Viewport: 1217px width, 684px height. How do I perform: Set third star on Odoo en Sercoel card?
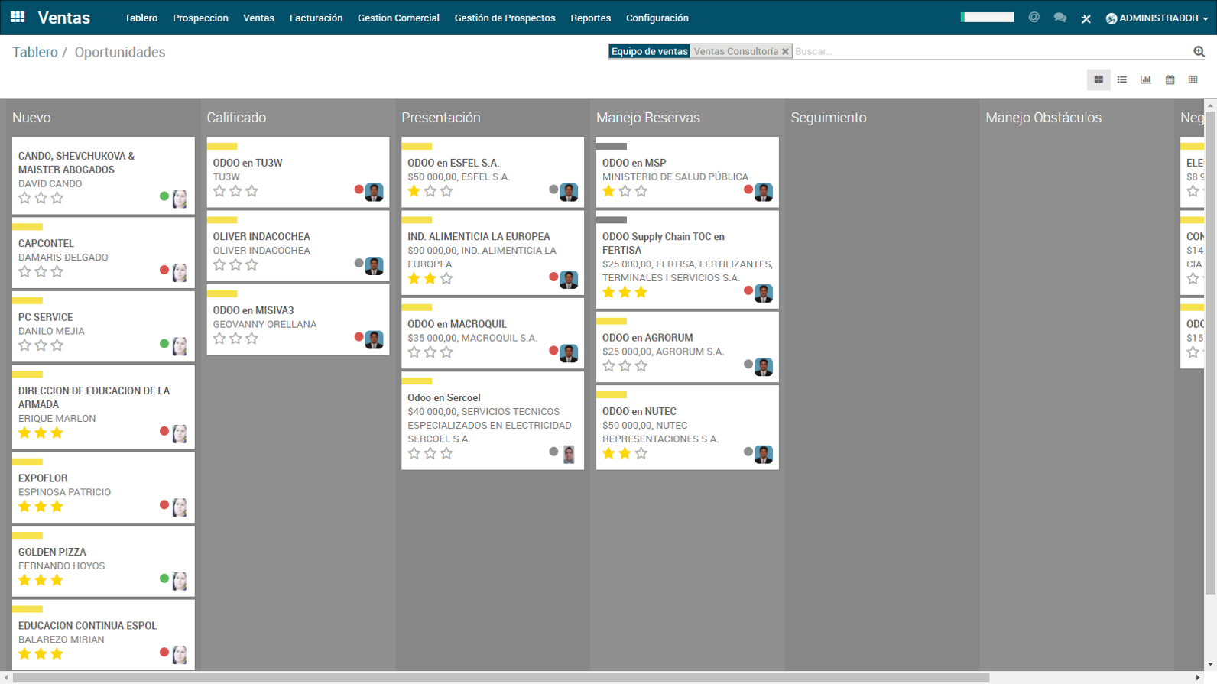[x=446, y=453]
